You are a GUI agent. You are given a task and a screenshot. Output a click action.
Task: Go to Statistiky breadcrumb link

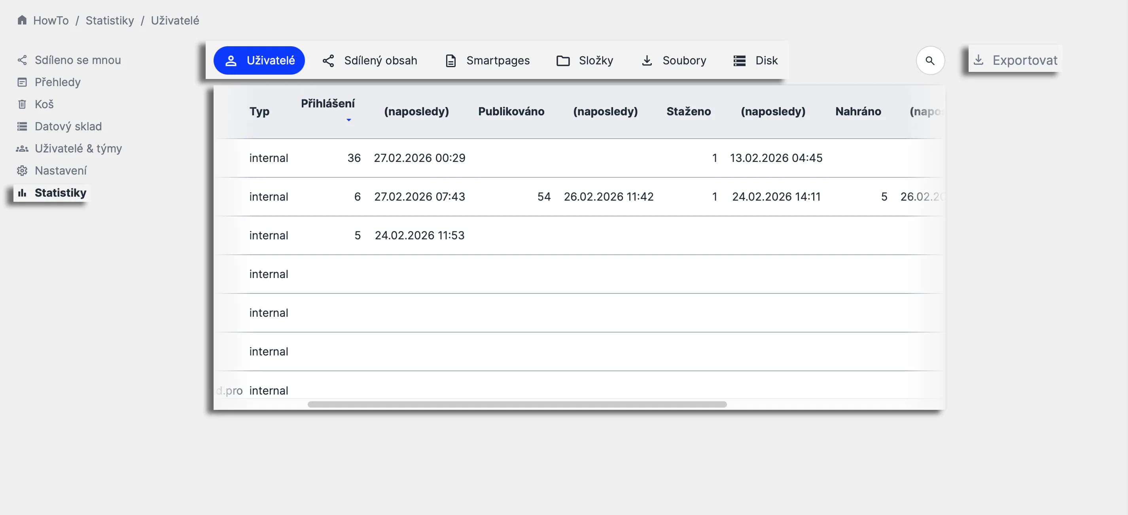pyautogui.click(x=110, y=20)
